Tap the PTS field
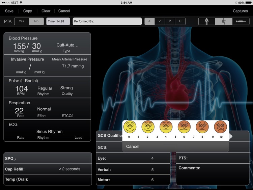This screenshot has height=190, width=253. coord(213,158)
